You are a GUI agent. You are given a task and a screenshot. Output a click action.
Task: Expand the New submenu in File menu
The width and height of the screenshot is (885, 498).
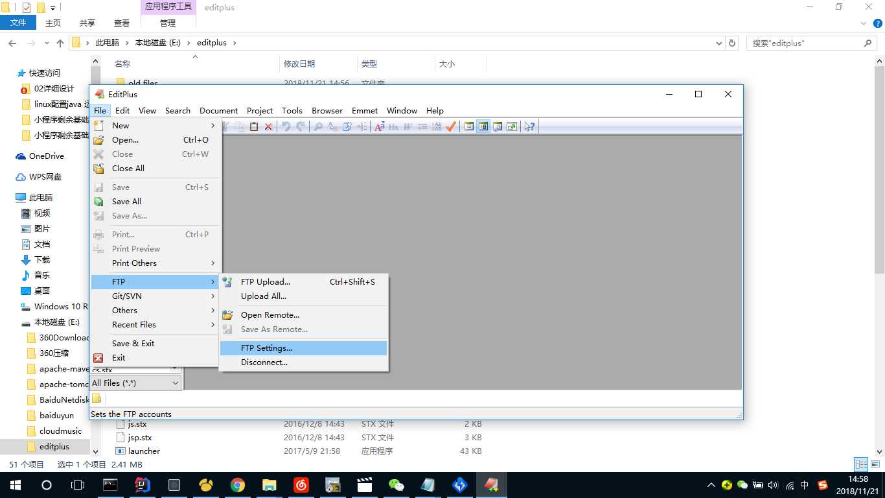(x=155, y=125)
